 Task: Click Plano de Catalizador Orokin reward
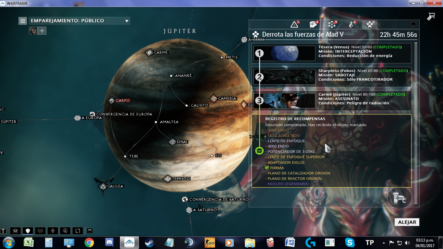tap(299, 173)
